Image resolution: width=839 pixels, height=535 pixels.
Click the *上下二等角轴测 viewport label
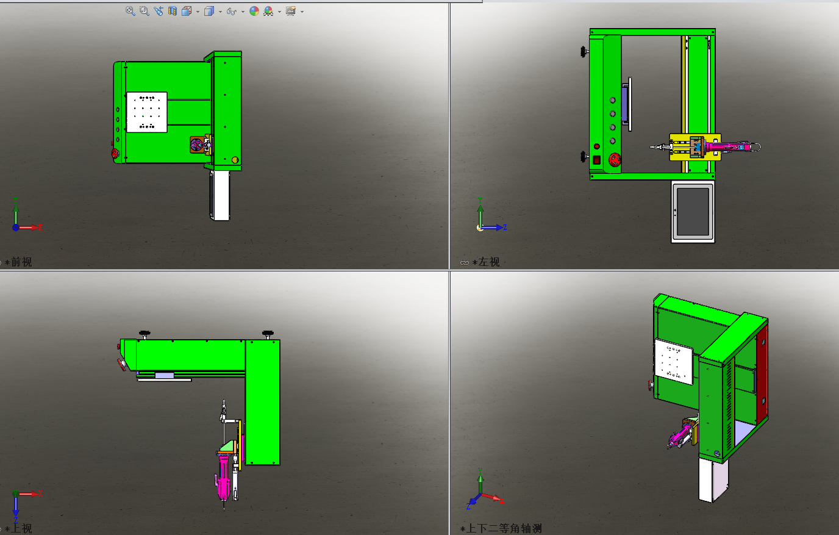[x=501, y=528]
